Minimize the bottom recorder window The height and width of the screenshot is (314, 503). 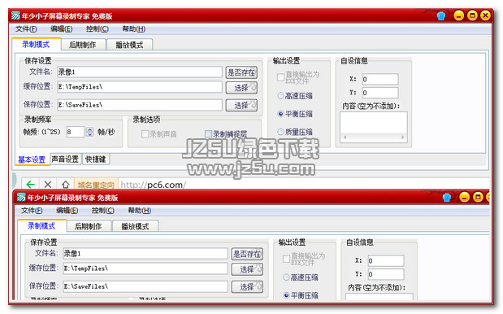tap(464, 197)
